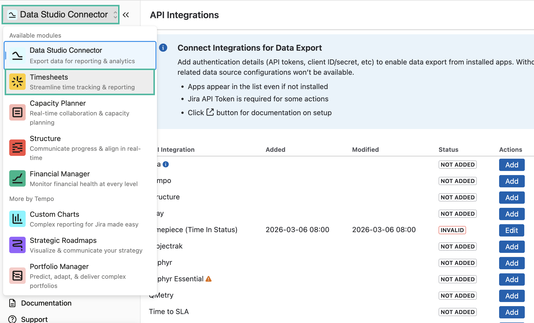Add the Time to SLA integration
This screenshot has width=534, height=323.
(512, 312)
